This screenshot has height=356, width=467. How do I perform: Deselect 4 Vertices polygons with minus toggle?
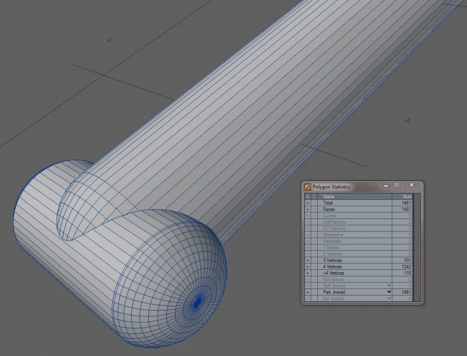coord(314,266)
